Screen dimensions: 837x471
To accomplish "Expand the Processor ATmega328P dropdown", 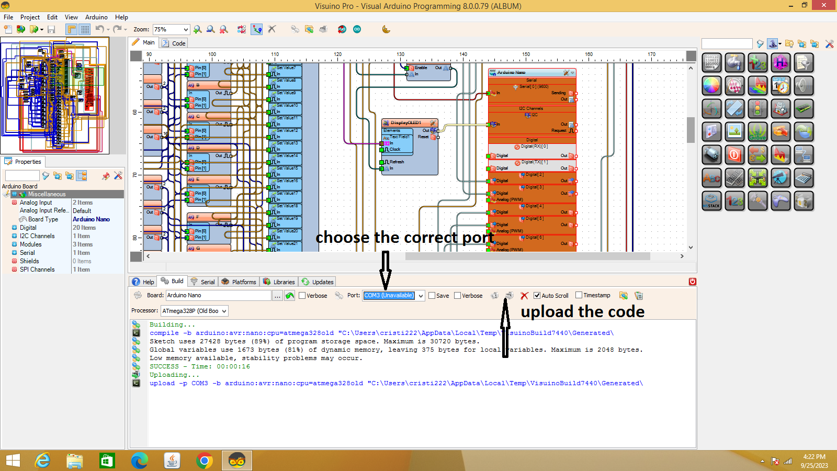I will pos(224,311).
